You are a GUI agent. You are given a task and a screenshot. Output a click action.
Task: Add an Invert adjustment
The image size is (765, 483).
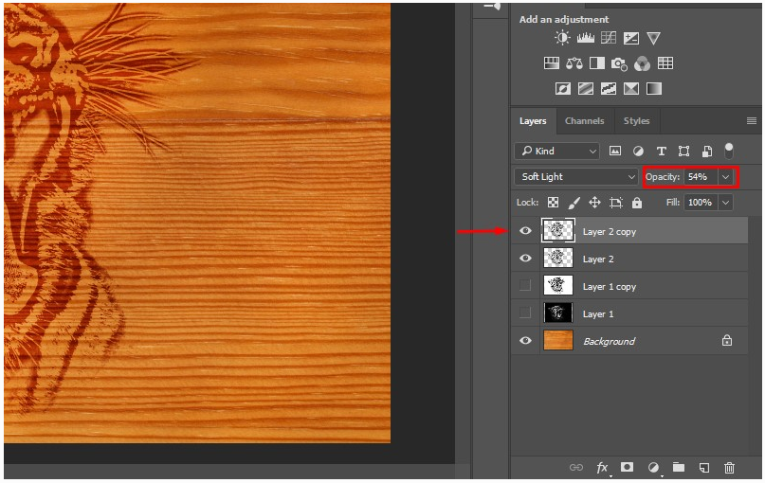tap(562, 88)
